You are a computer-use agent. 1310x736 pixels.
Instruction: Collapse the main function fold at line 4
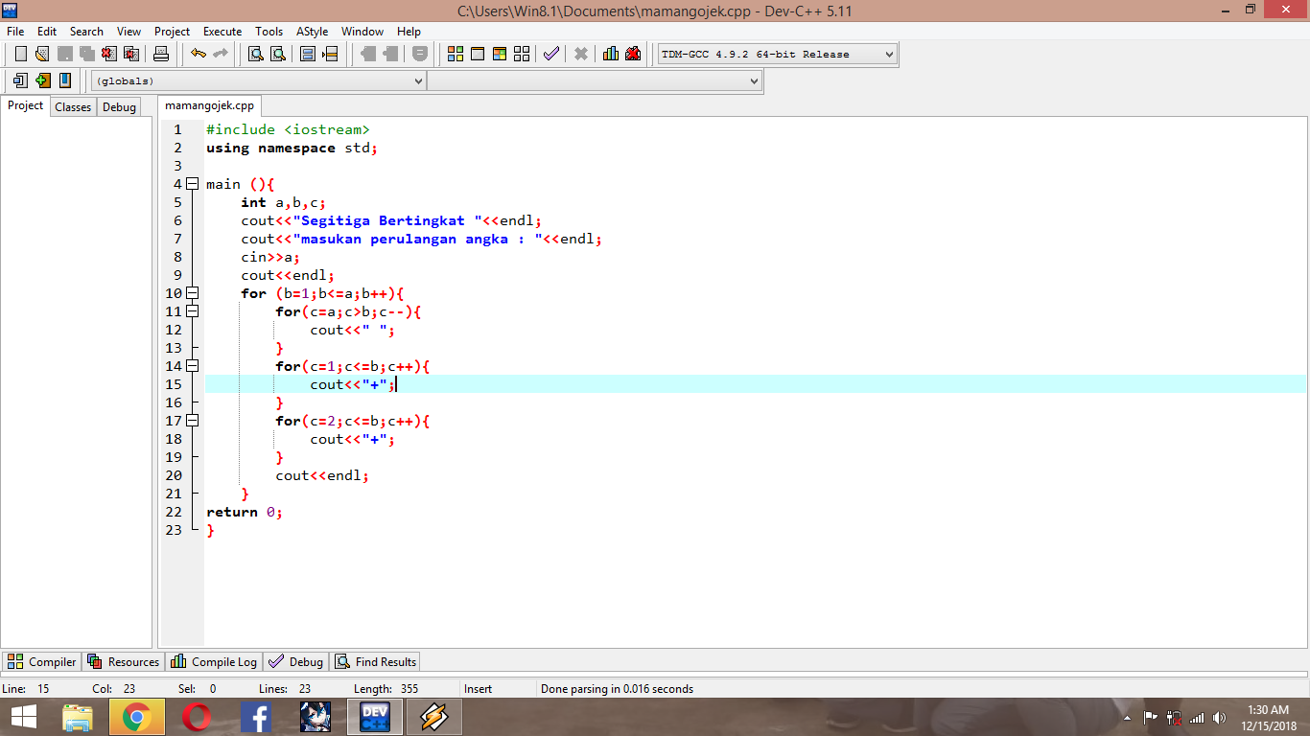pos(193,183)
